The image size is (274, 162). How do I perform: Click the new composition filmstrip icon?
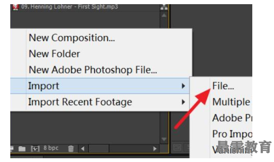35,149
